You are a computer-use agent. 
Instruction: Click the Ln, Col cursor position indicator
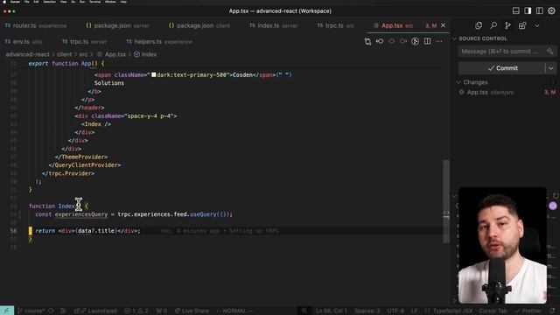331,311
